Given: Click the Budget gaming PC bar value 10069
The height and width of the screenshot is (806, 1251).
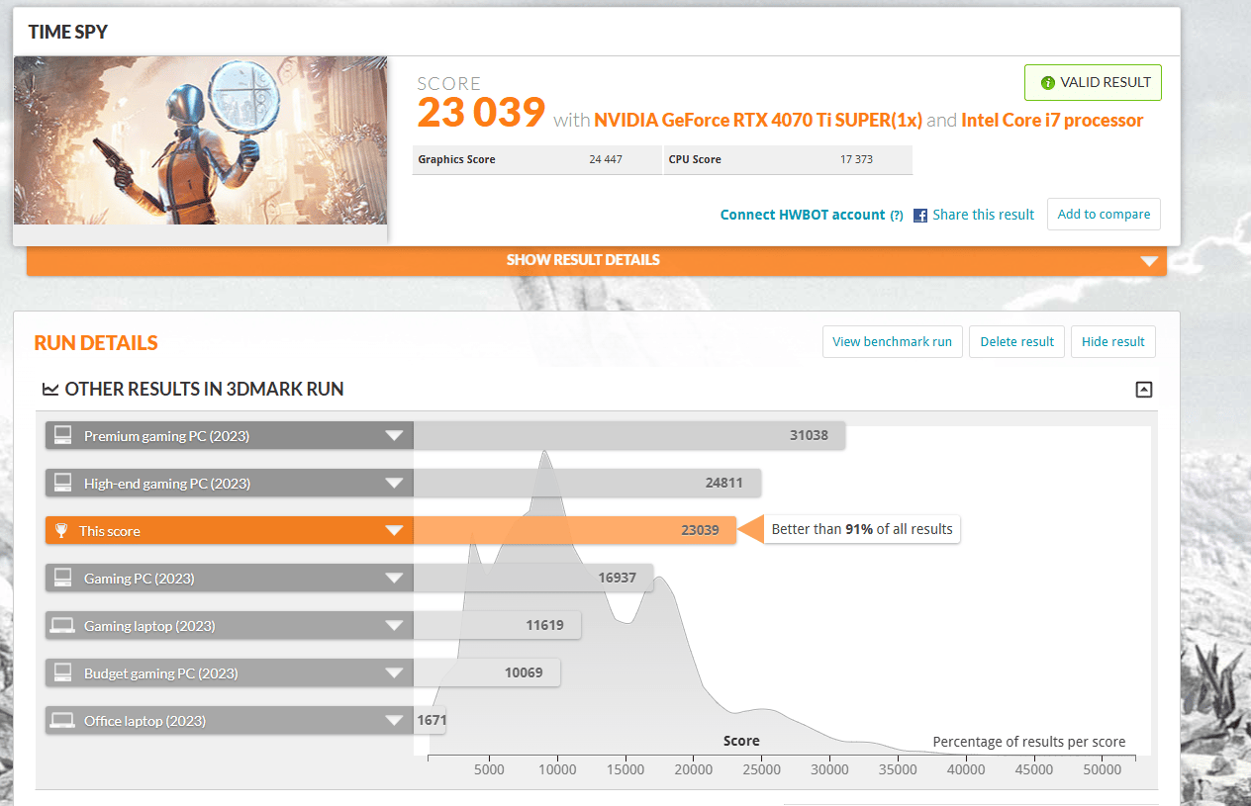Looking at the screenshot, I should tap(524, 672).
